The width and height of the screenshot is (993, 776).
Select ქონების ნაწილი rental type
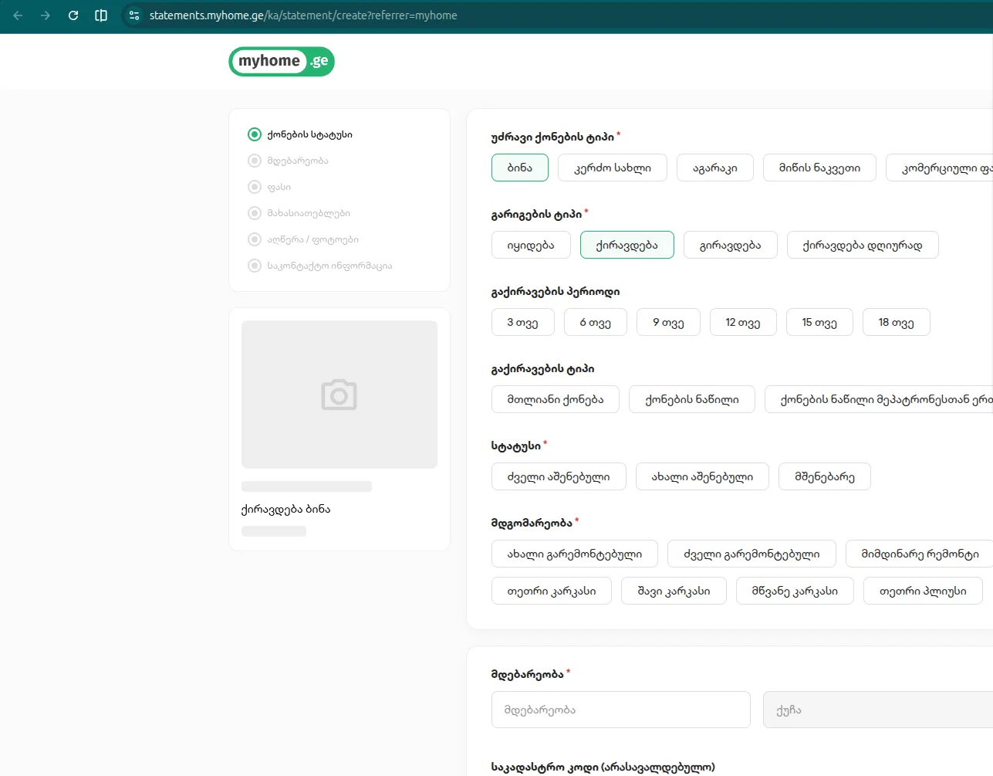[692, 399]
